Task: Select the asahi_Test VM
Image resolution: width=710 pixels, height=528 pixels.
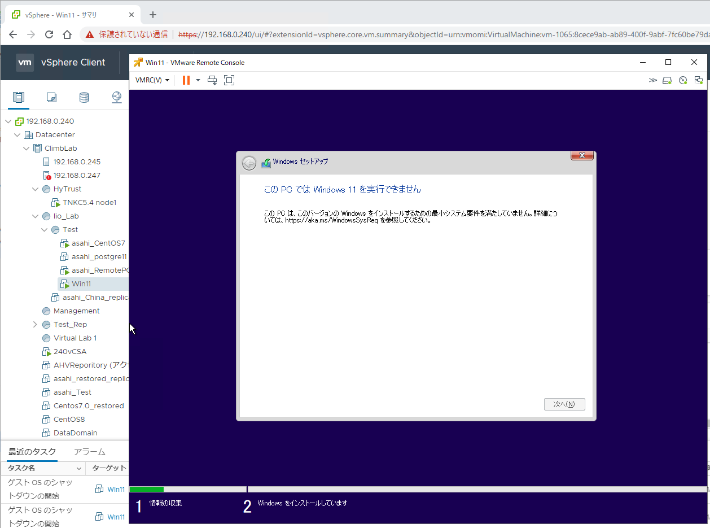Action: pos(72,392)
